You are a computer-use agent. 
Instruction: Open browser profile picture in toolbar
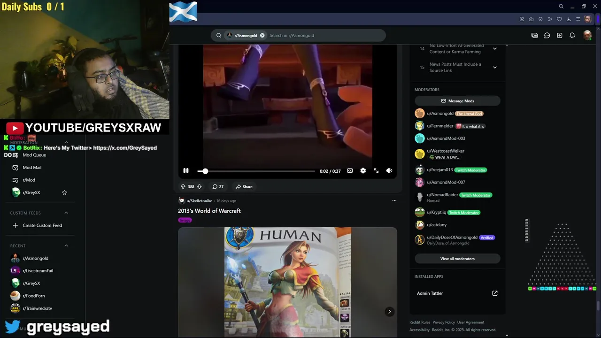(588, 19)
